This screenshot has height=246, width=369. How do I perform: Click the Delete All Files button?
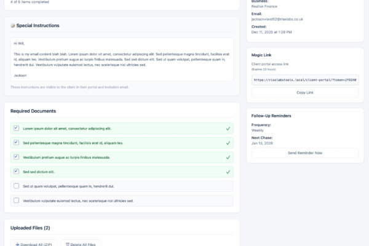pyautogui.click(x=81, y=244)
